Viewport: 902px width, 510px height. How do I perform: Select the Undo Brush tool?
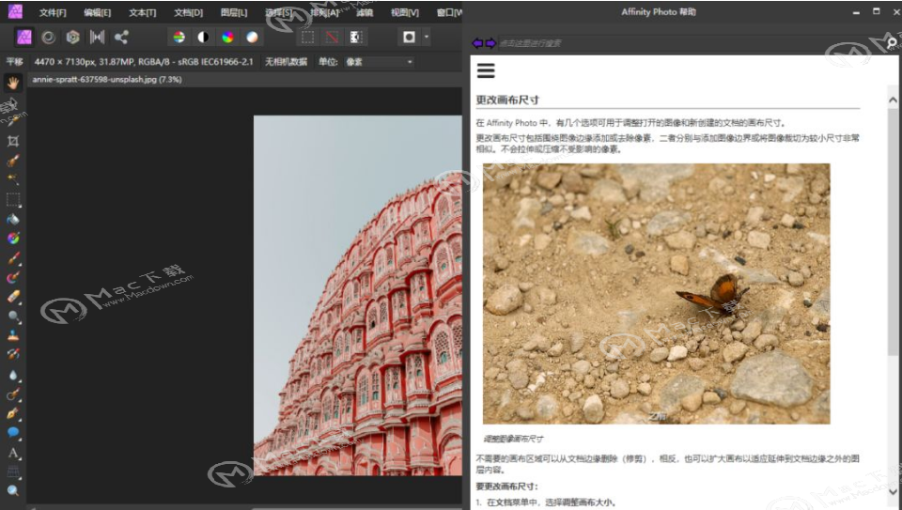pyautogui.click(x=12, y=355)
